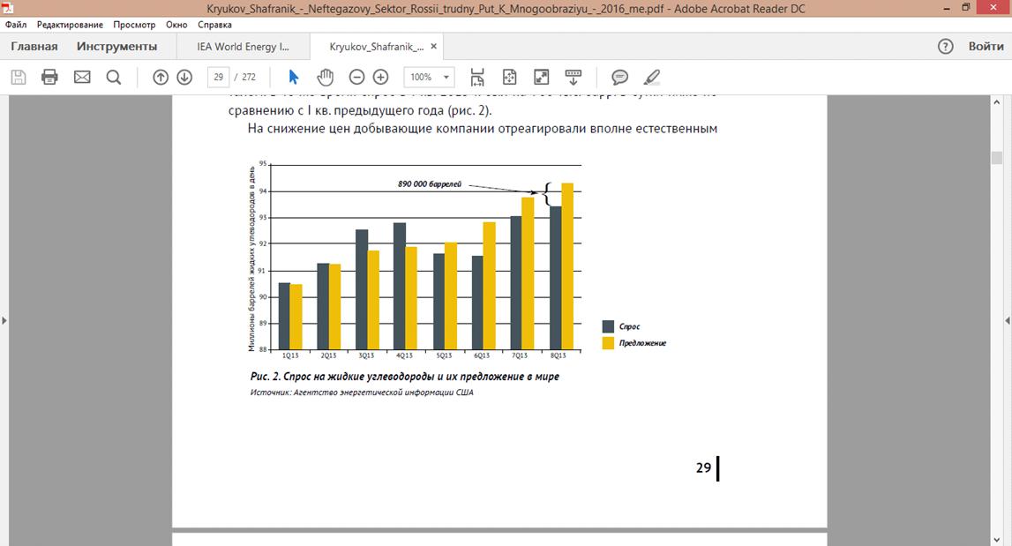Add a comment with speech bubble icon
Image resolution: width=1012 pixels, height=546 pixels.
coord(620,77)
